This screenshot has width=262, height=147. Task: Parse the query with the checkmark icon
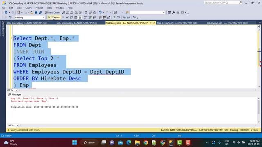[67, 17]
